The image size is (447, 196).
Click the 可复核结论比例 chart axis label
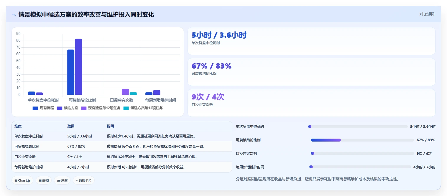click(82, 100)
